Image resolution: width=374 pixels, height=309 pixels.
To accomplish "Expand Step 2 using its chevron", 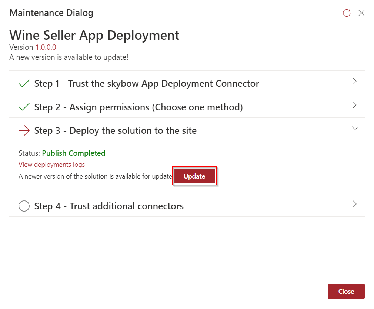I will pos(355,105).
